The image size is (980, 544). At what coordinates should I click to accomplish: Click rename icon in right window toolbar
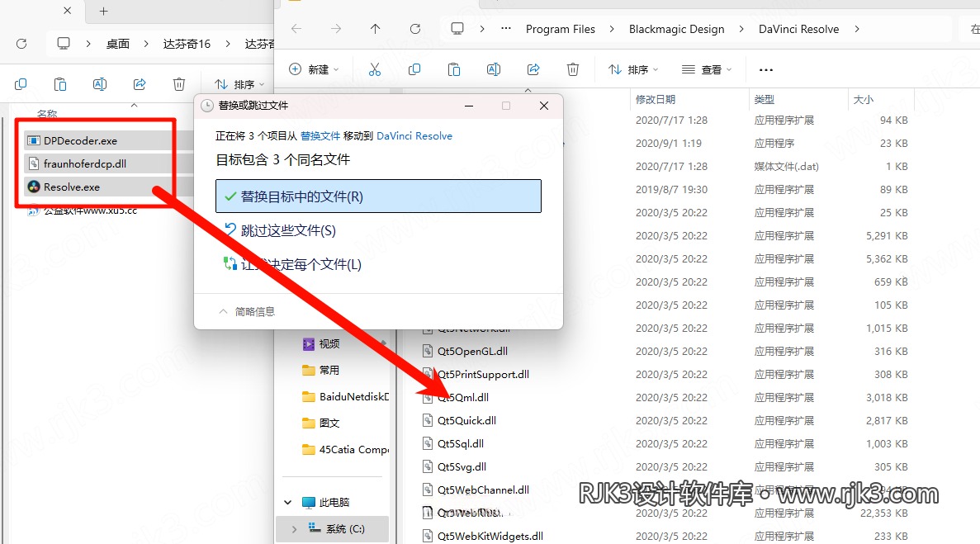tap(494, 69)
